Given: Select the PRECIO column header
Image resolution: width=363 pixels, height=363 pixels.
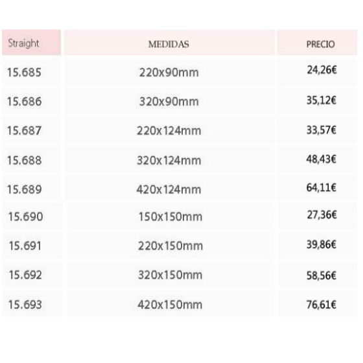Looking at the screenshot, I should [317, 42].
